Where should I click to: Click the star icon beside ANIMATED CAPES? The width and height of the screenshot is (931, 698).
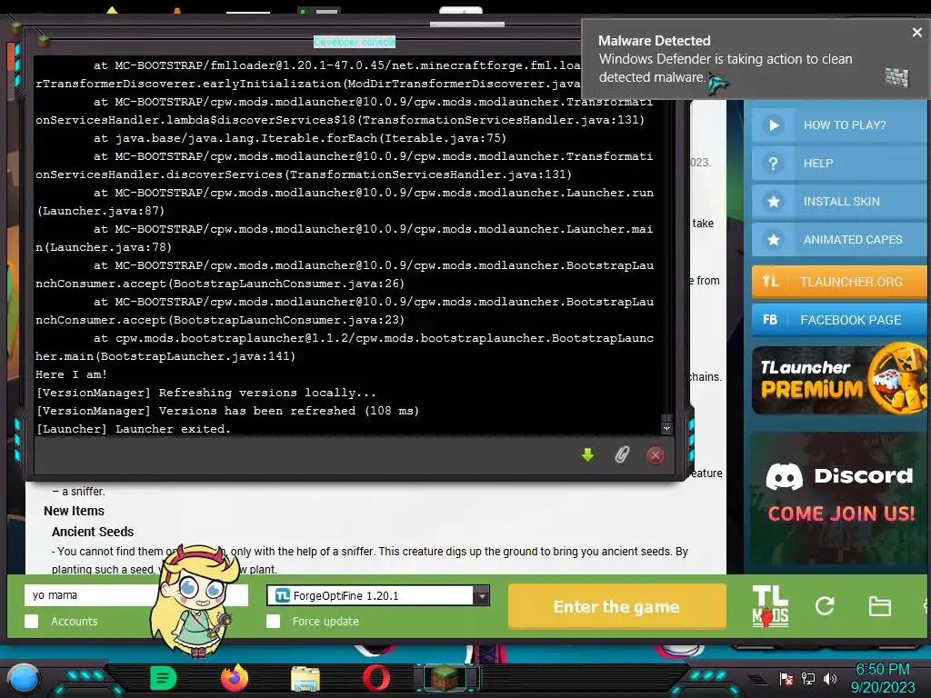[773, 240]
